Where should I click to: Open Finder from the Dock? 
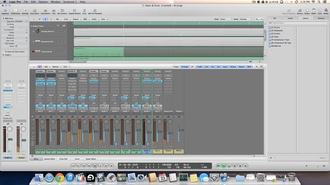pos(39,177)
